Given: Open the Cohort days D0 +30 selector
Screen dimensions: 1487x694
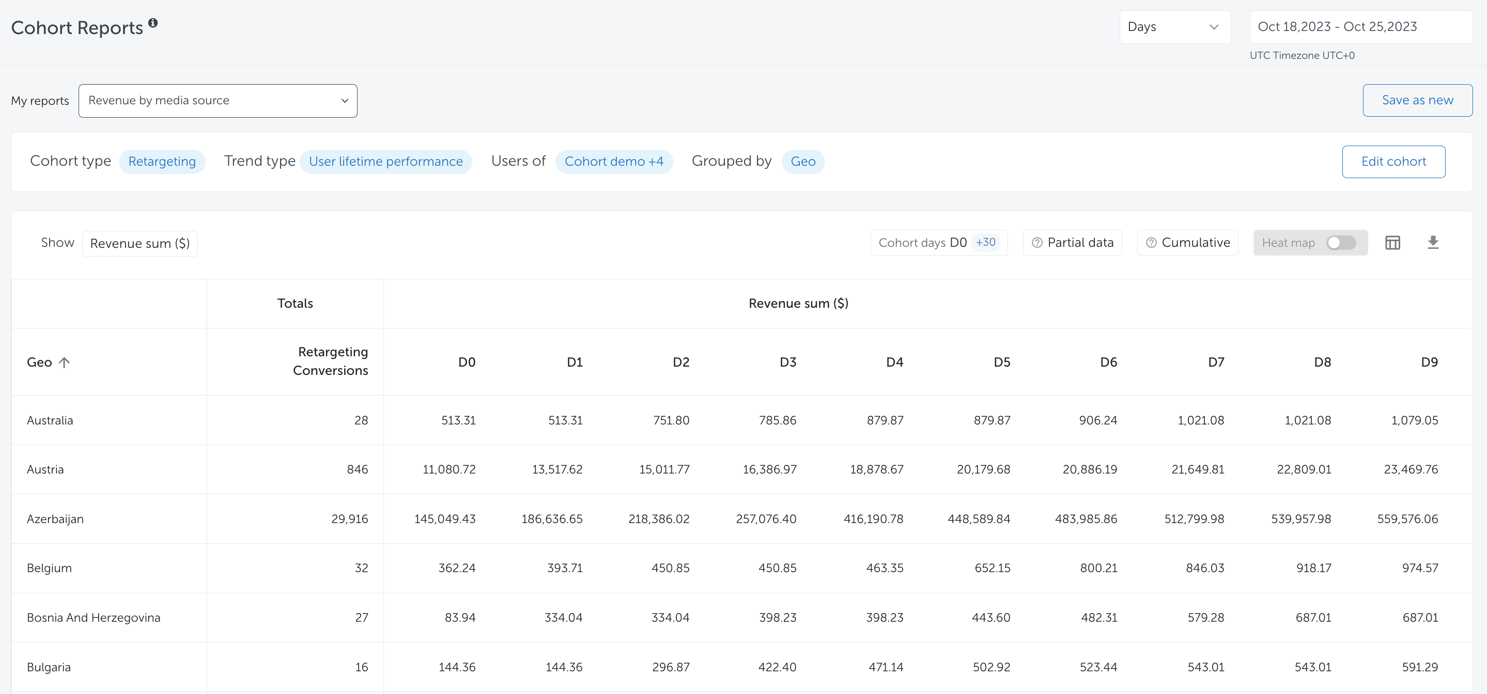Looking at the screenshot, I should coord(938,243).
